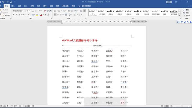Click the Shrink Font icon
Viewport: 192px width, 108px height.
click(x=36, y=11)
